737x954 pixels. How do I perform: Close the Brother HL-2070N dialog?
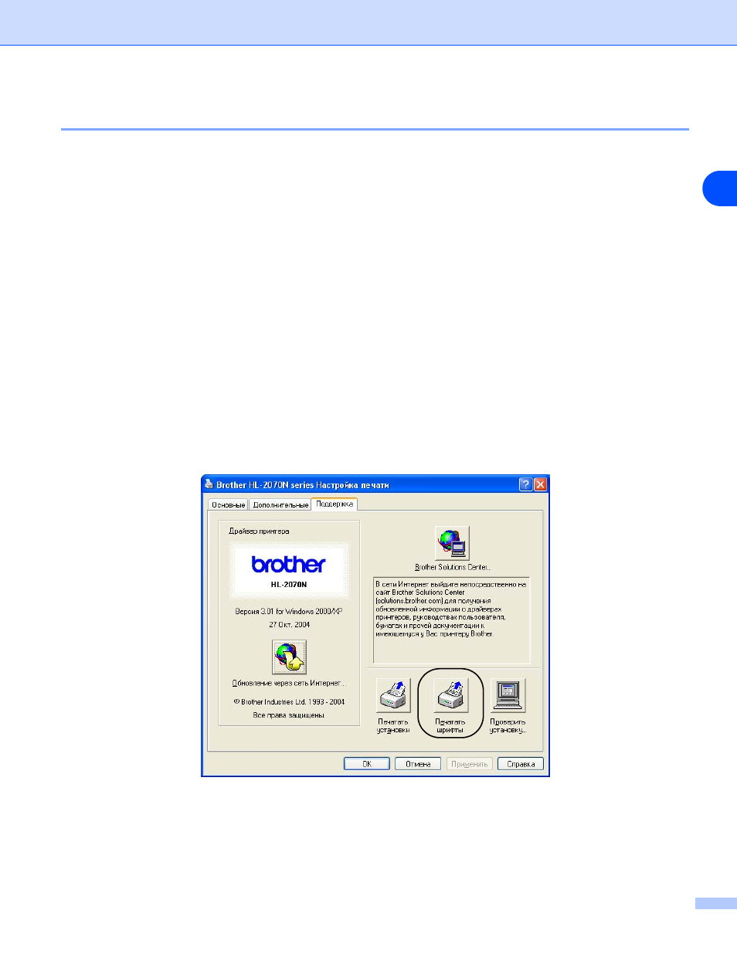coord(540,484)
